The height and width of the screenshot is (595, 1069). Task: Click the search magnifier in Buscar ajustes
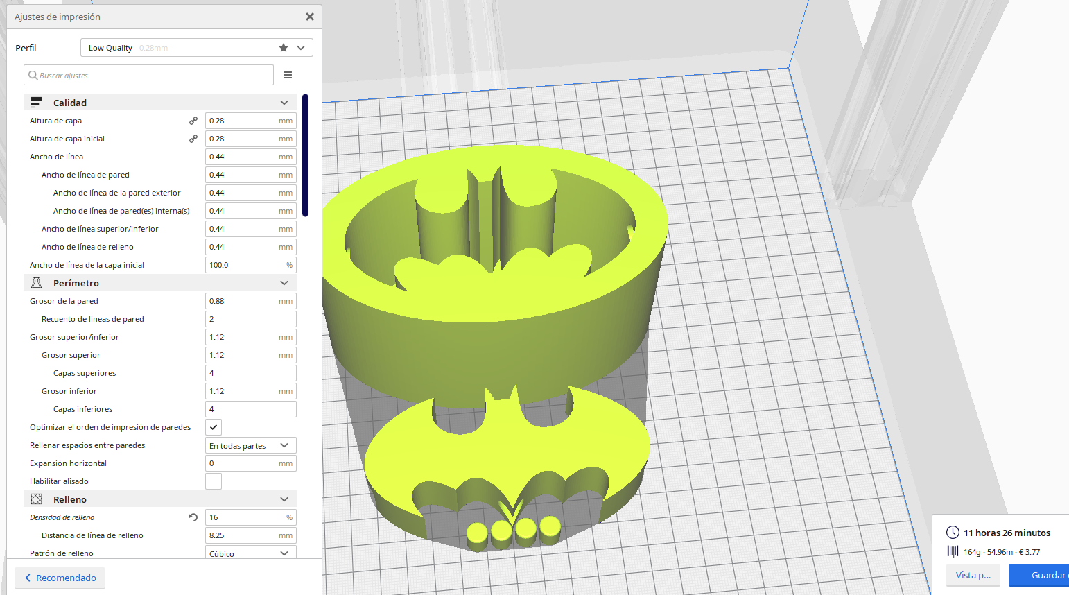pos(32,75)
